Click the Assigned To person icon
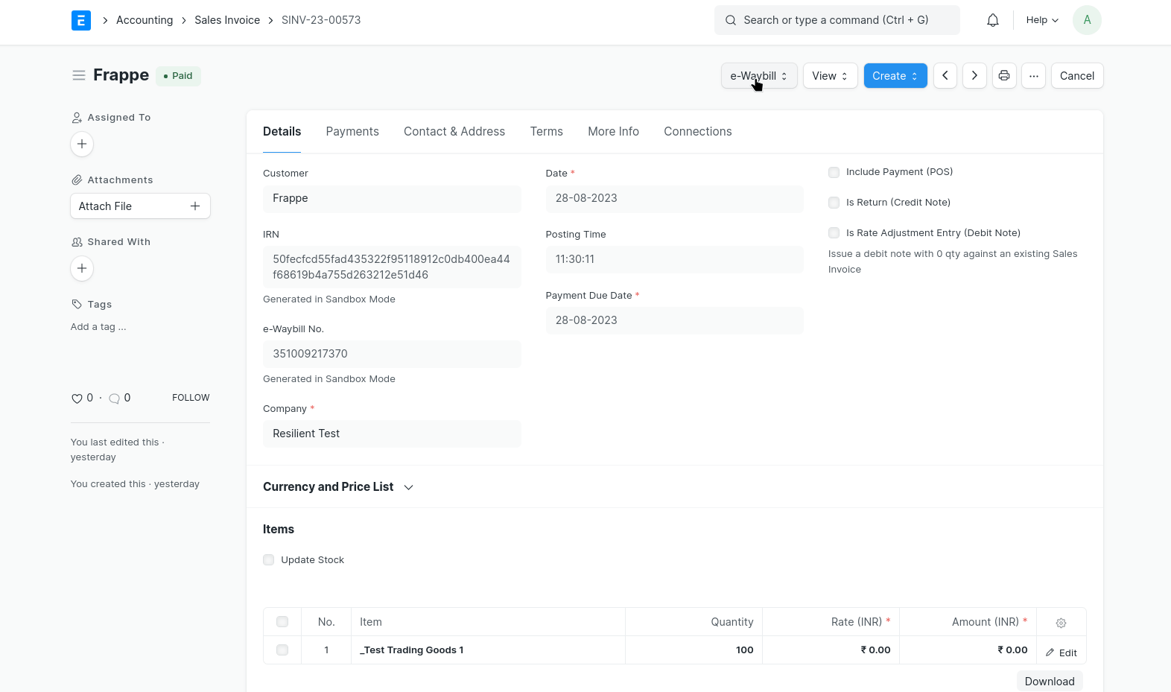The width and height of the screenshot is (1171, 692). [77, 118]
